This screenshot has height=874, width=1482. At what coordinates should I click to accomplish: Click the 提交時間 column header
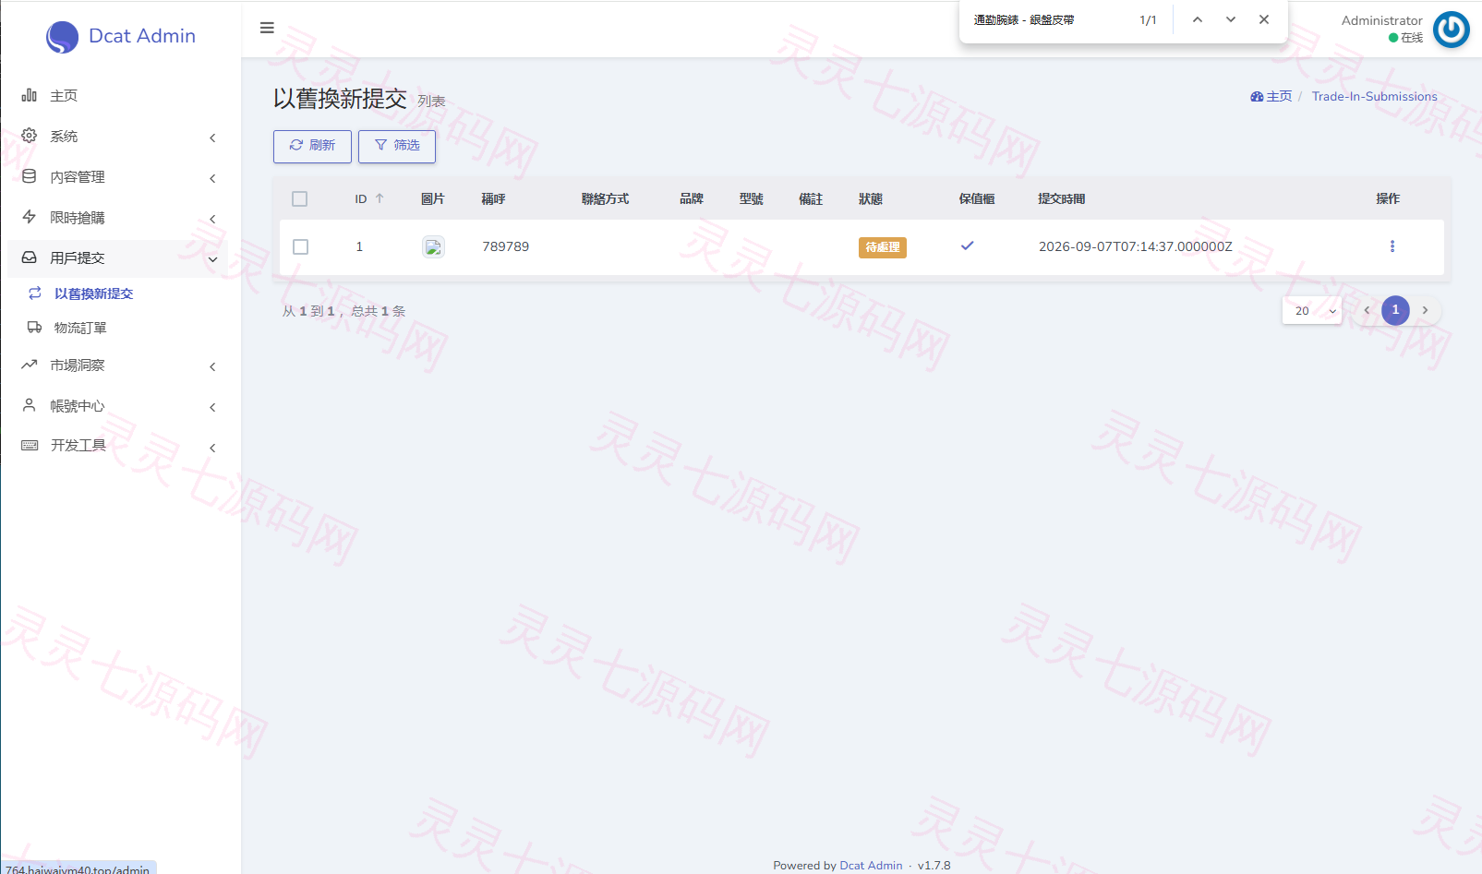(1062, 198)
